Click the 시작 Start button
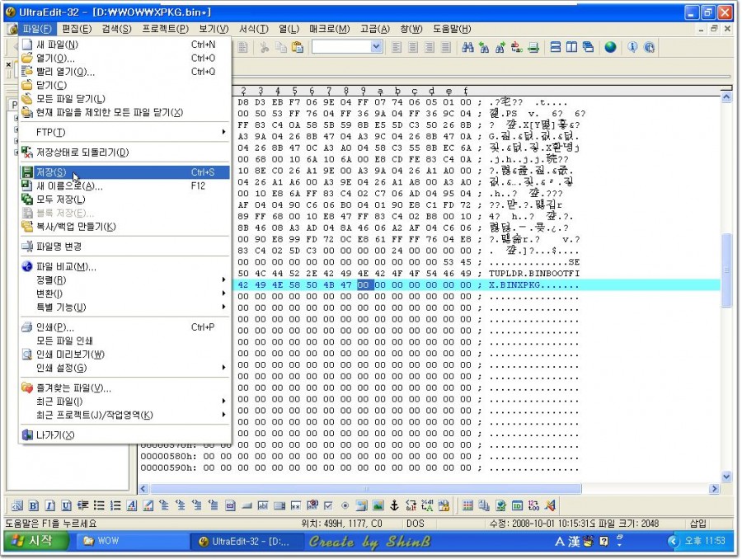742x559 pixels. click(36, 541)
